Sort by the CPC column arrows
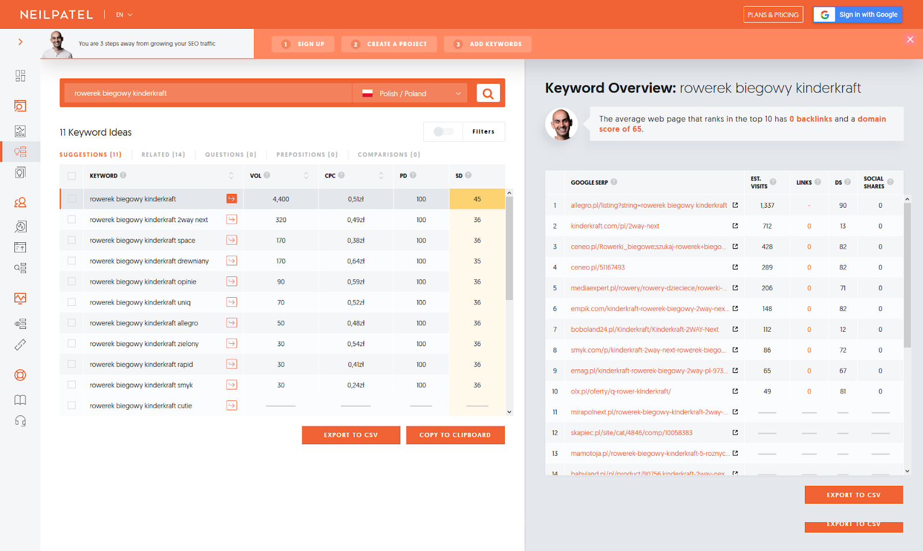 381,175
